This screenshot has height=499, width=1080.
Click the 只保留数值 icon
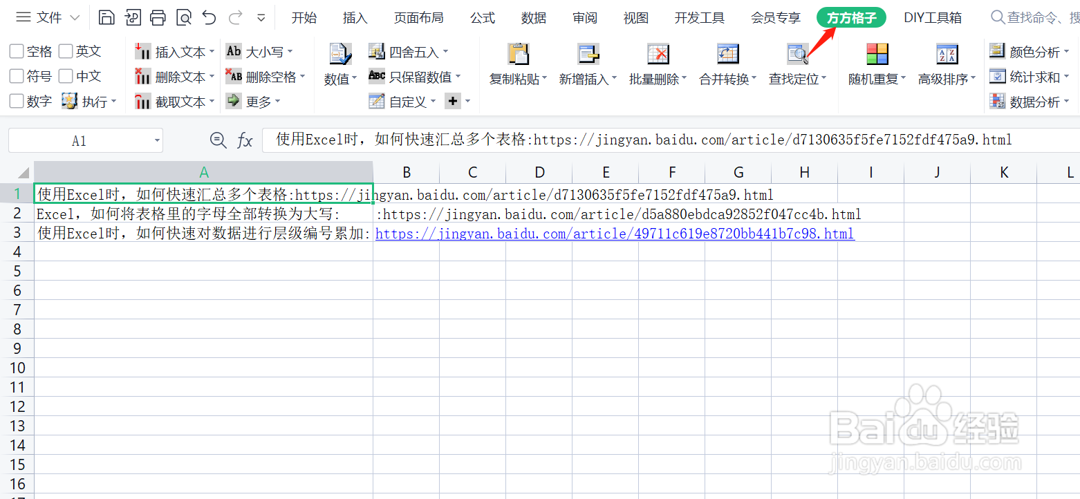[376, 76]
